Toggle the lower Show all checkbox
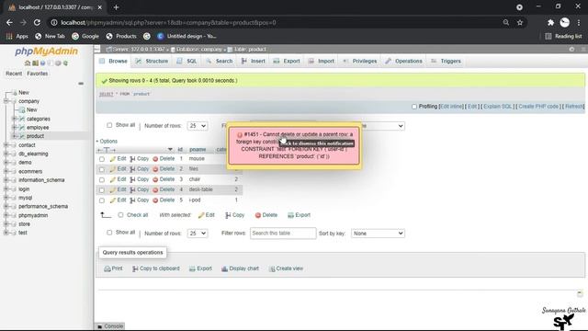The width and height of the screenshot is (588, 331). pos(109,233)
